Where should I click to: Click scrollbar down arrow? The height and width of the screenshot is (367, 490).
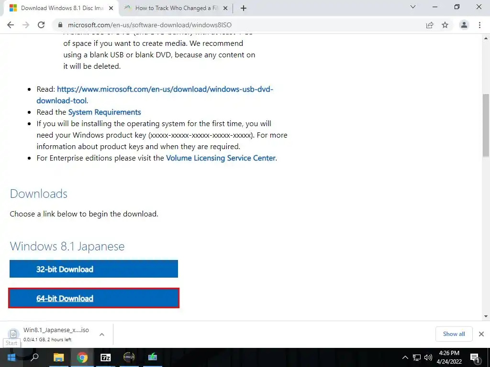tap(486, 316)
